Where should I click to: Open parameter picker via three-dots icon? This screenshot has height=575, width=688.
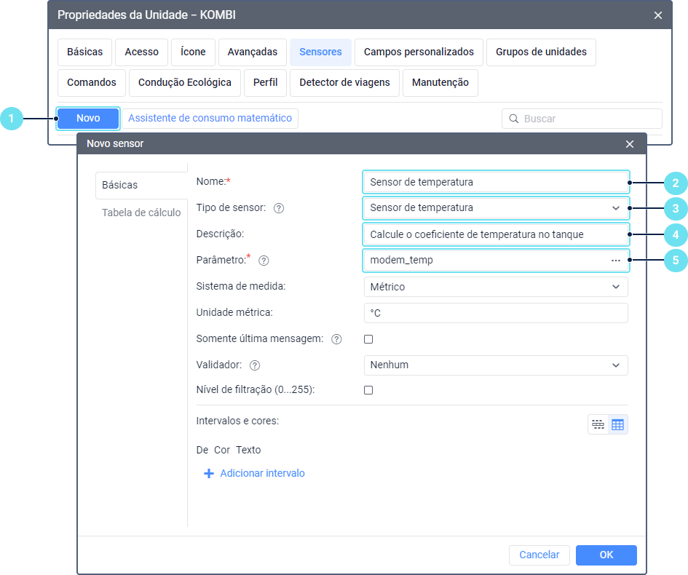click(615, 260)
